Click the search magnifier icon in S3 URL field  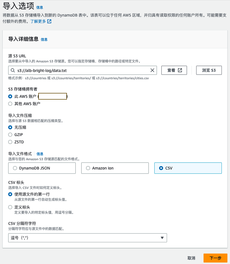13,70
